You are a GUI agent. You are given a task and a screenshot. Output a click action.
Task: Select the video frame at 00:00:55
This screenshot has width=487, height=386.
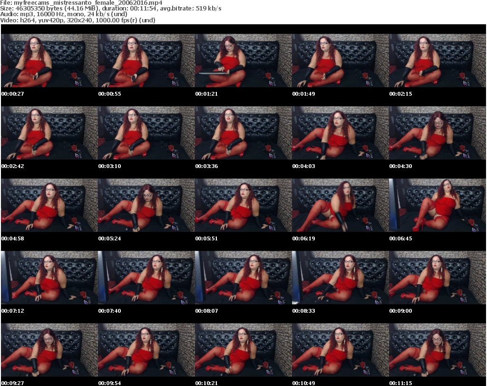[146, 60]
